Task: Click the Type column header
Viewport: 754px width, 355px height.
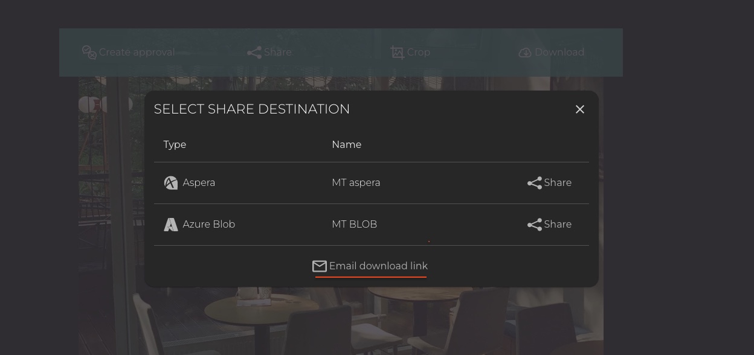Action: tap(175, 145)
